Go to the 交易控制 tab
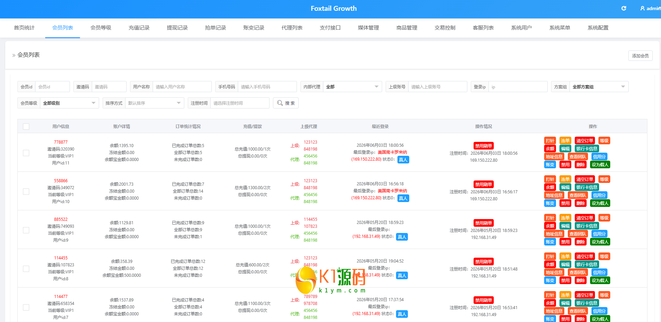This screenshot has height=322, width=661. [x=445, y=28]
